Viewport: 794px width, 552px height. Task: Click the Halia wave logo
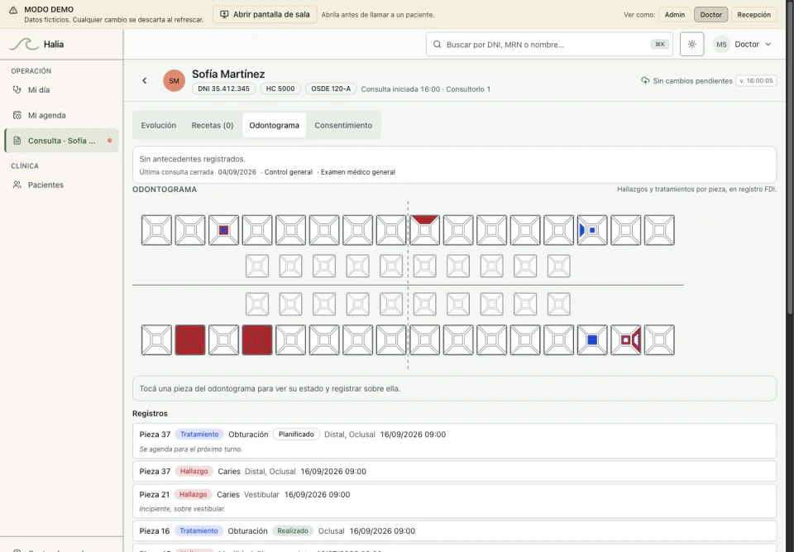tap(24, 44)
